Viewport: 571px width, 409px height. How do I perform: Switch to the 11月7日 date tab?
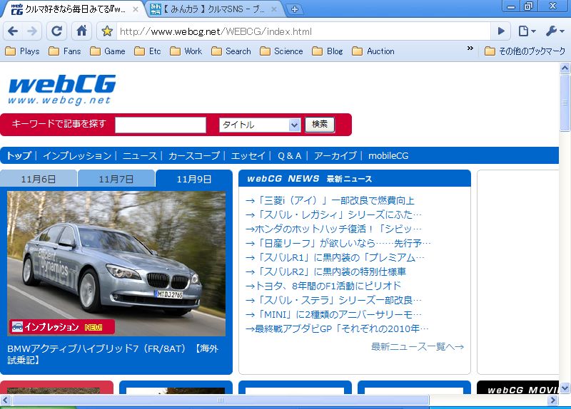pyautogui.click(x=116, y=179)
